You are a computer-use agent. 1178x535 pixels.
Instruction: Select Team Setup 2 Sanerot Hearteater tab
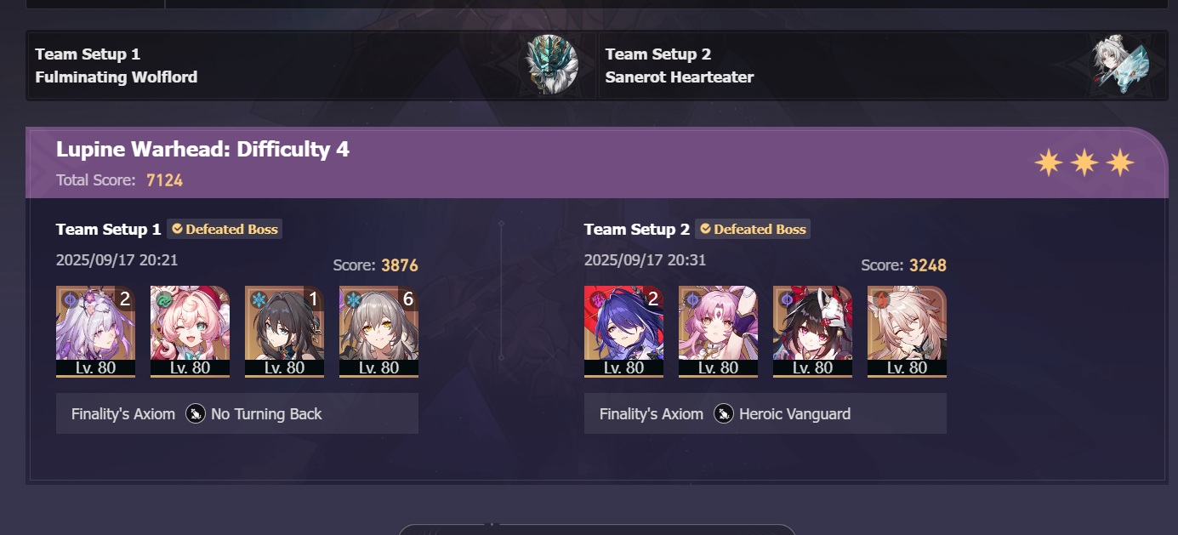pyautogui.click(x=882, y=65)
